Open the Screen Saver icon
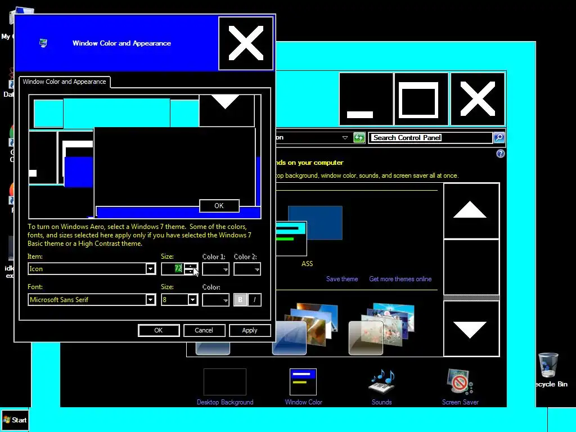Viewport: 576px width, 432px height. tap(460, 381)
